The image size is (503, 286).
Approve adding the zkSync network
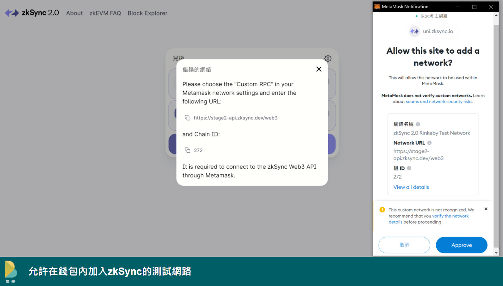point(462,245)
